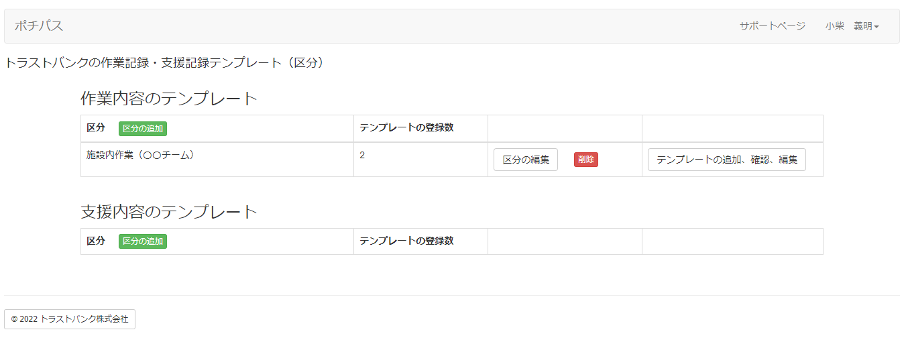Image resolution: width=904 pixels, height=342 pixels.
Task: Click テンプレートの登録数 header in the 作業内容 table
Action: pos(406,128)
